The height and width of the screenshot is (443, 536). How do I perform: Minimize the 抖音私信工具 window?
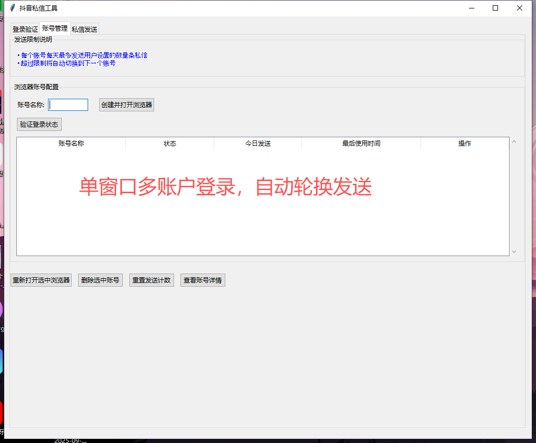tap(471, 8)
